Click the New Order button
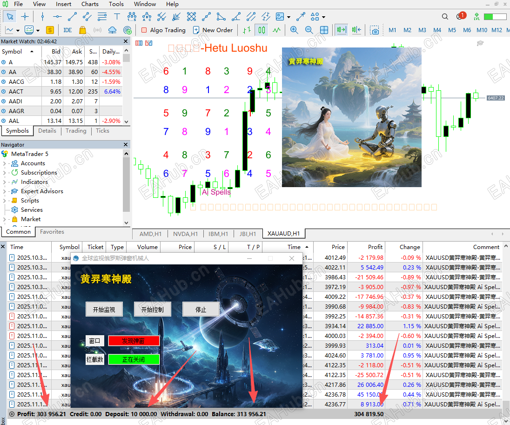 214,30
